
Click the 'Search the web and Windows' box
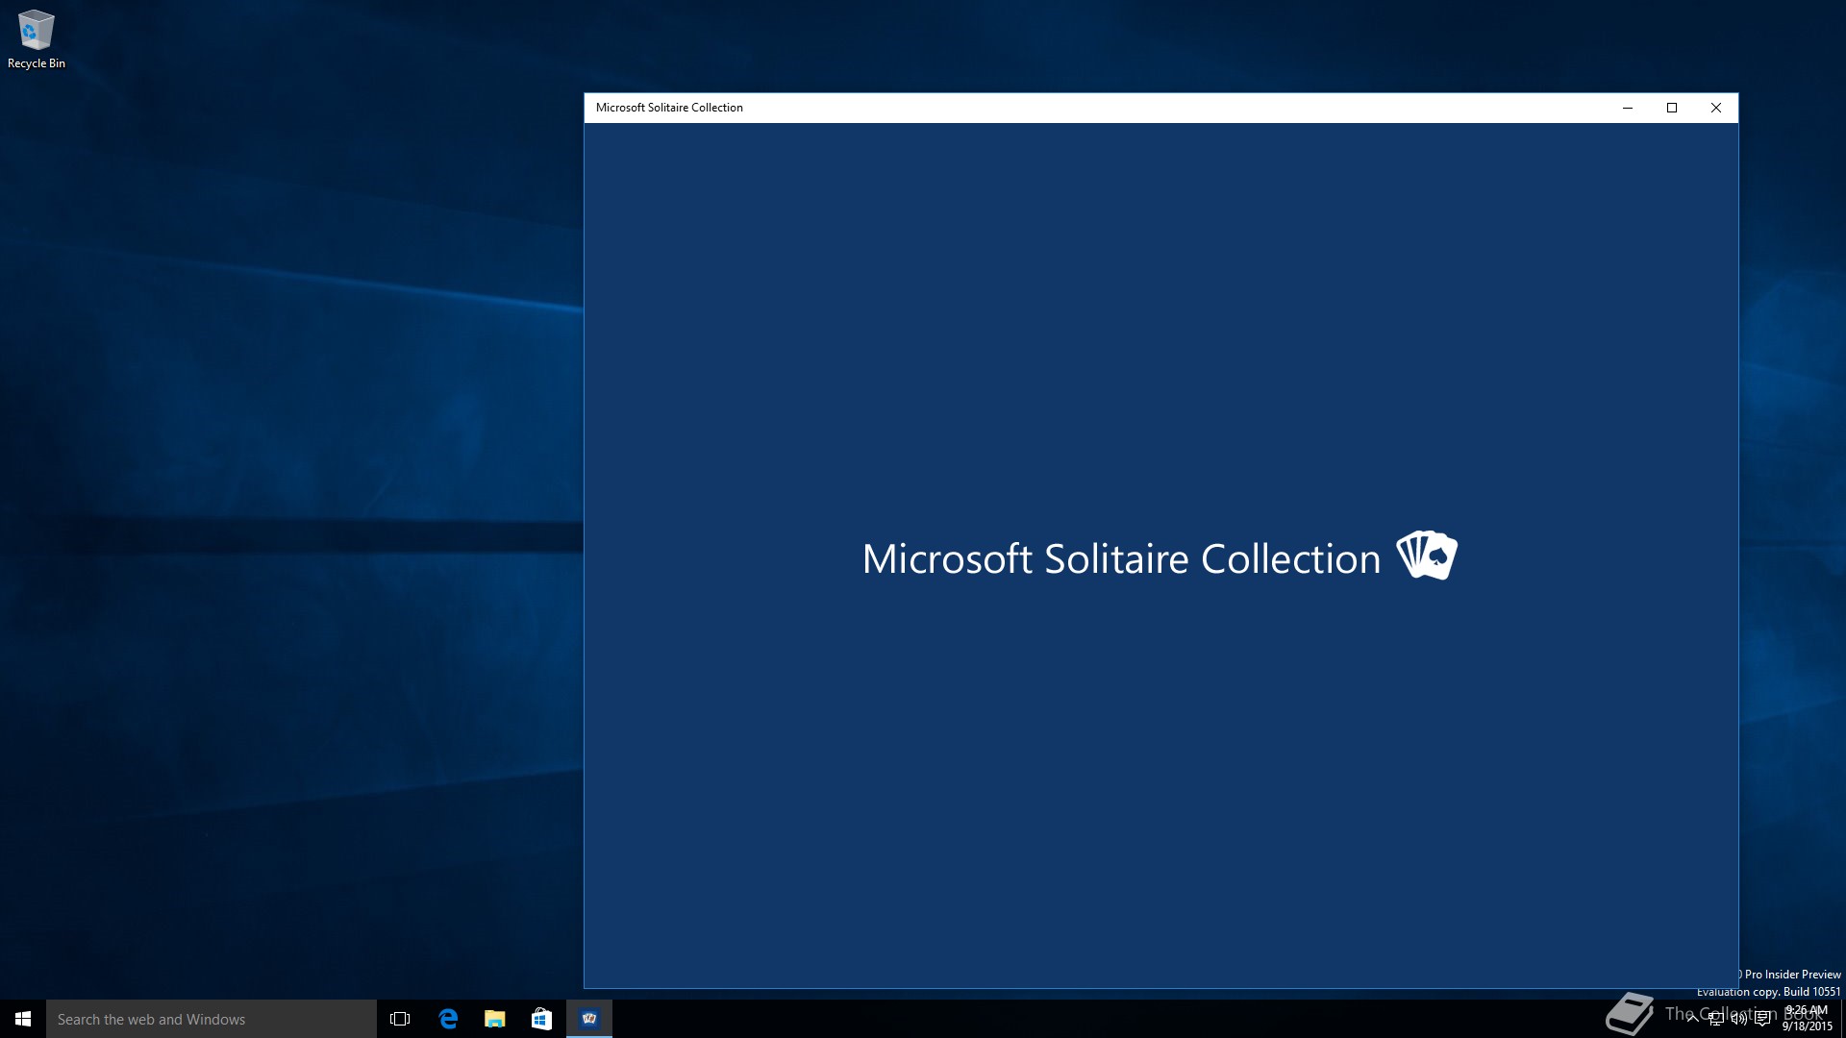point(212,1019)
